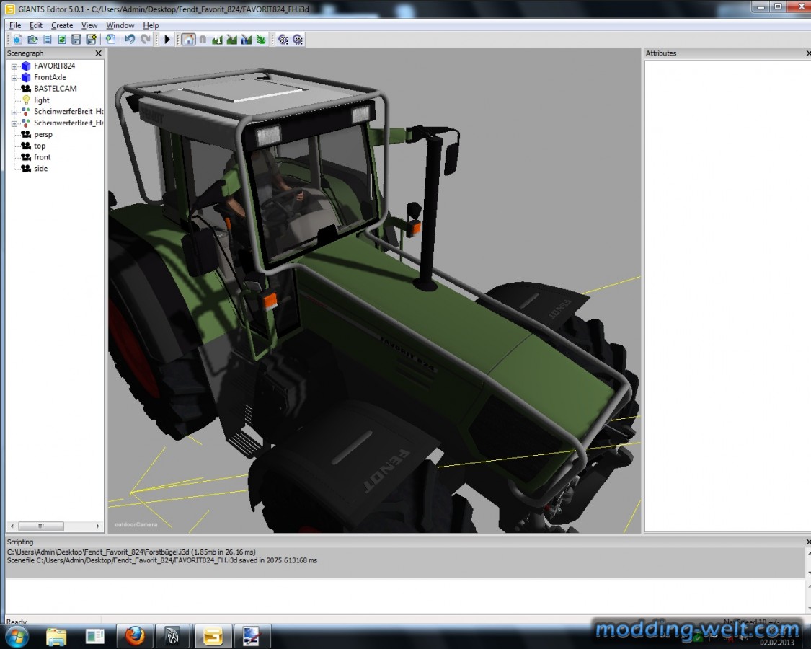
Task: Select the persp camera item
Action: (x=43, y=134)
